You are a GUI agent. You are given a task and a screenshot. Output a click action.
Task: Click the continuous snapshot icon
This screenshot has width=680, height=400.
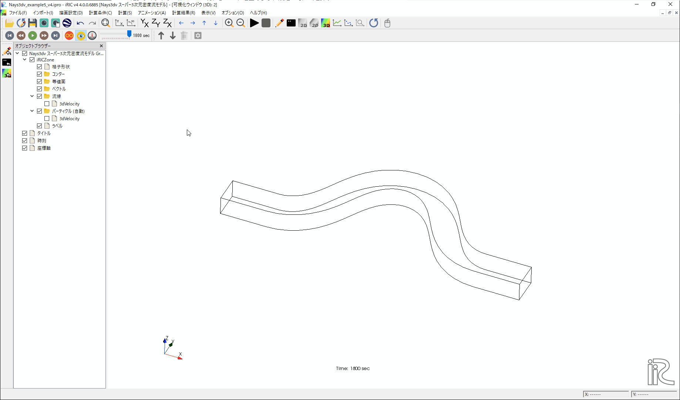(x=55, y=23)
